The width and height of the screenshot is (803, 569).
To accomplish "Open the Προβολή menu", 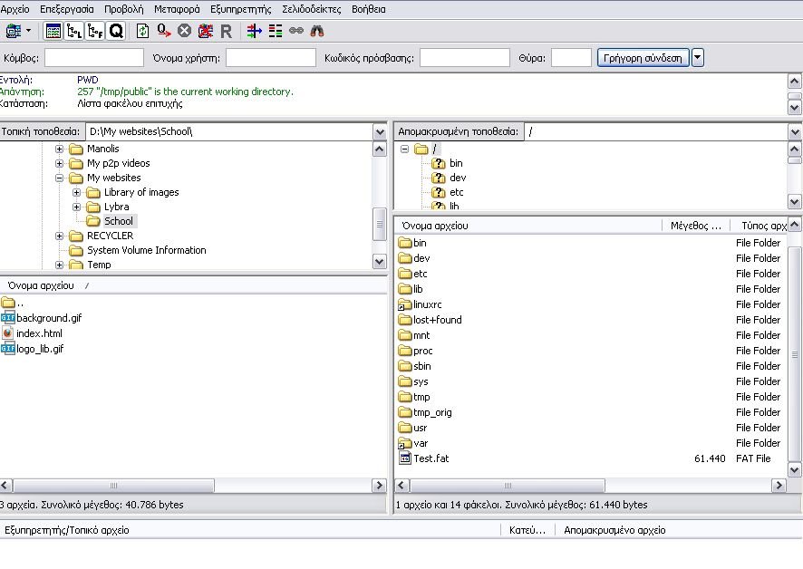I will pos(124,9).
